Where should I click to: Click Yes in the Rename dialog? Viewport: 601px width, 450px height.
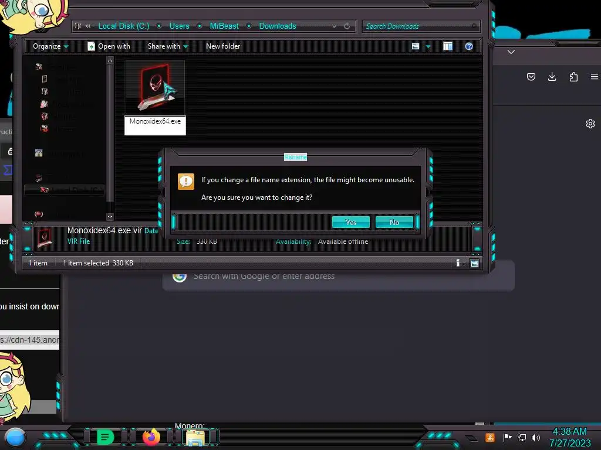(351, 222)
